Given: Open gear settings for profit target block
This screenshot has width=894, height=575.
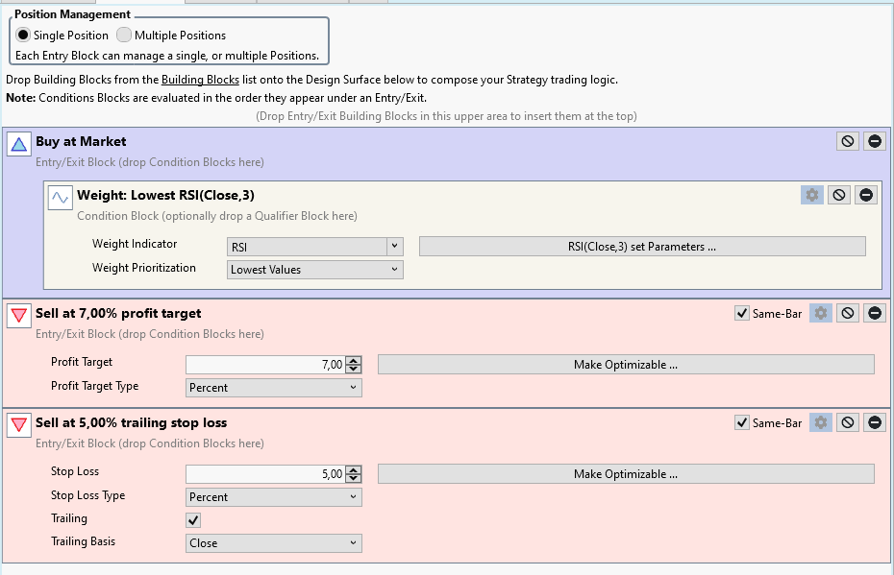Looking at the screenshot, I should (820, 313).
